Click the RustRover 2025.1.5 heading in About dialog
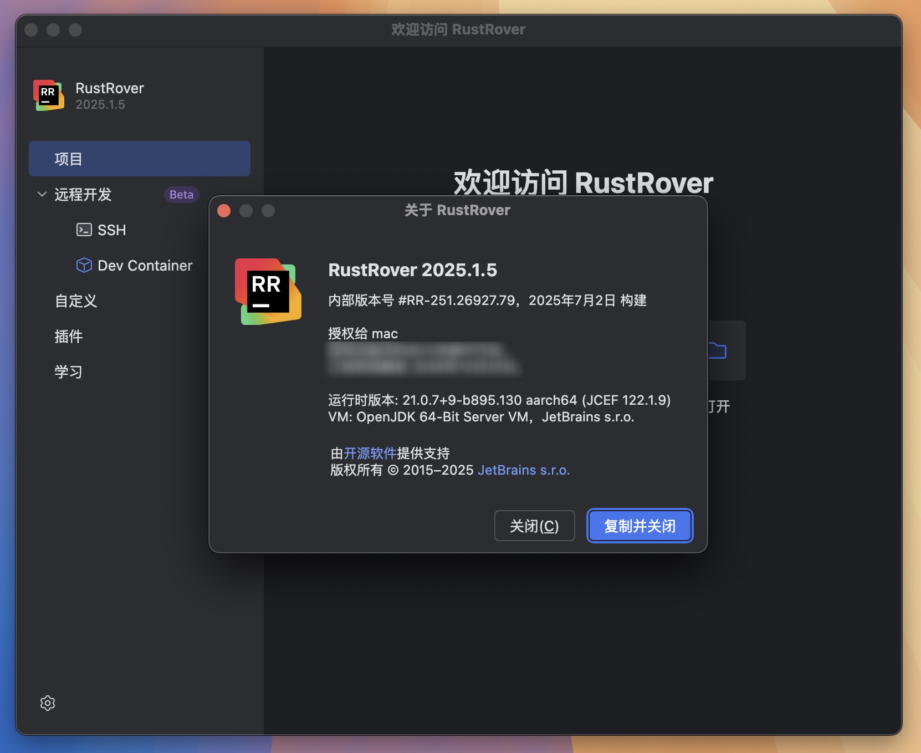Viewport: 921px width, 753px height. click(413, 270)
